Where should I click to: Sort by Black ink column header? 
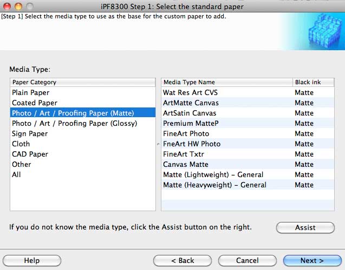313,82
